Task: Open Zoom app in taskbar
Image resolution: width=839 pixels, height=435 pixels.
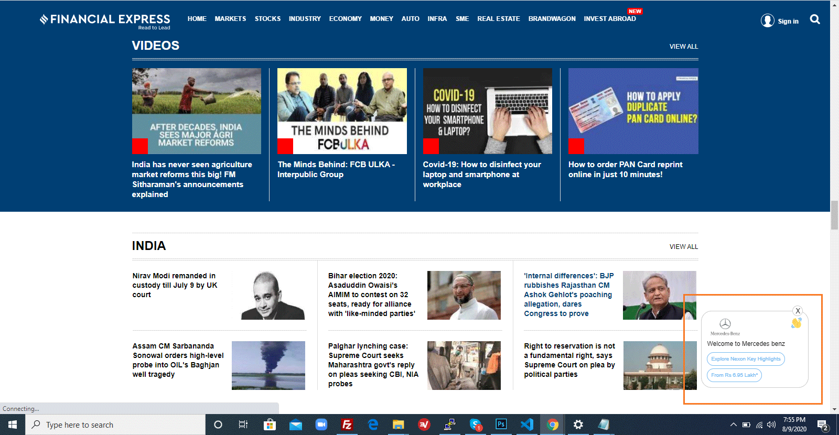Action: tap(321, 425)
